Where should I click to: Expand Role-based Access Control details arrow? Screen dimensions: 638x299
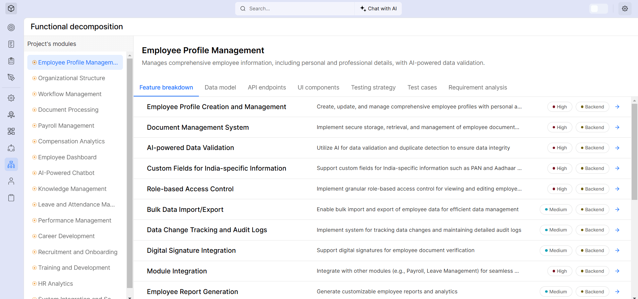(617, 189)
